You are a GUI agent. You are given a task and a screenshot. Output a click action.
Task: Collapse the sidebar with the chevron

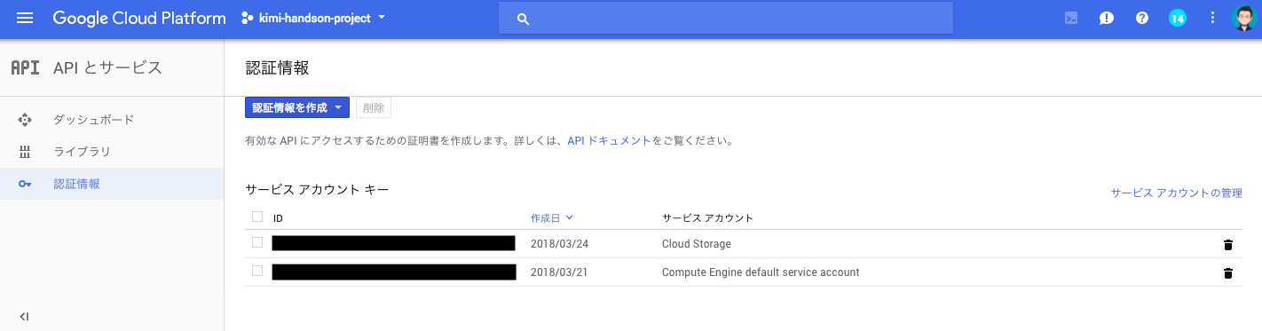[25, 317]
